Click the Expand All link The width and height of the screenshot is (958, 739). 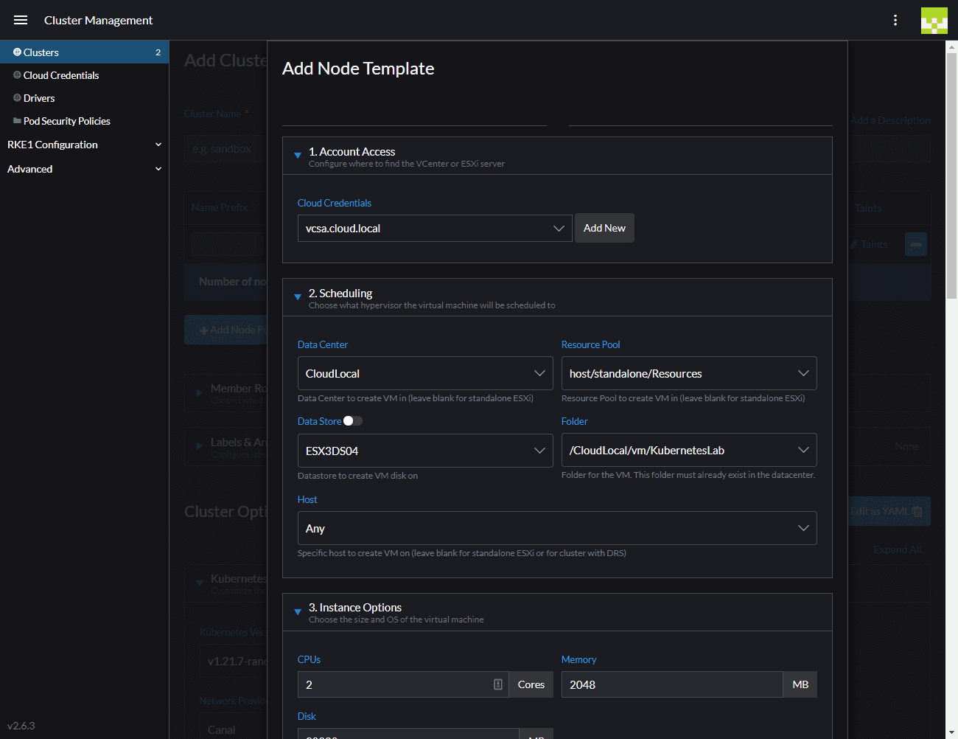coord(898,549)
